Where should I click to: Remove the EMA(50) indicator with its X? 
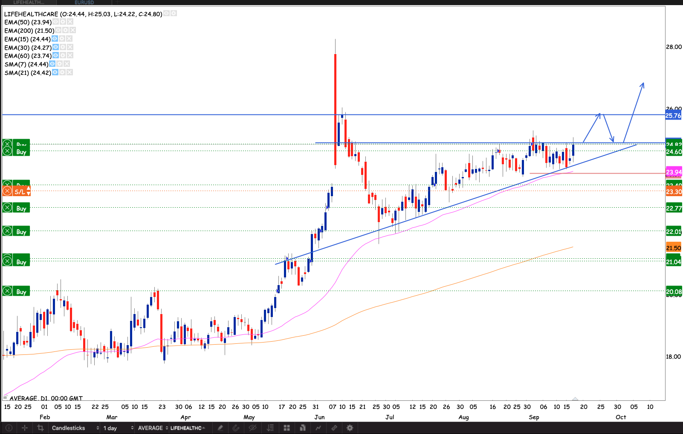pyautogui.click(x=70, y=22)
